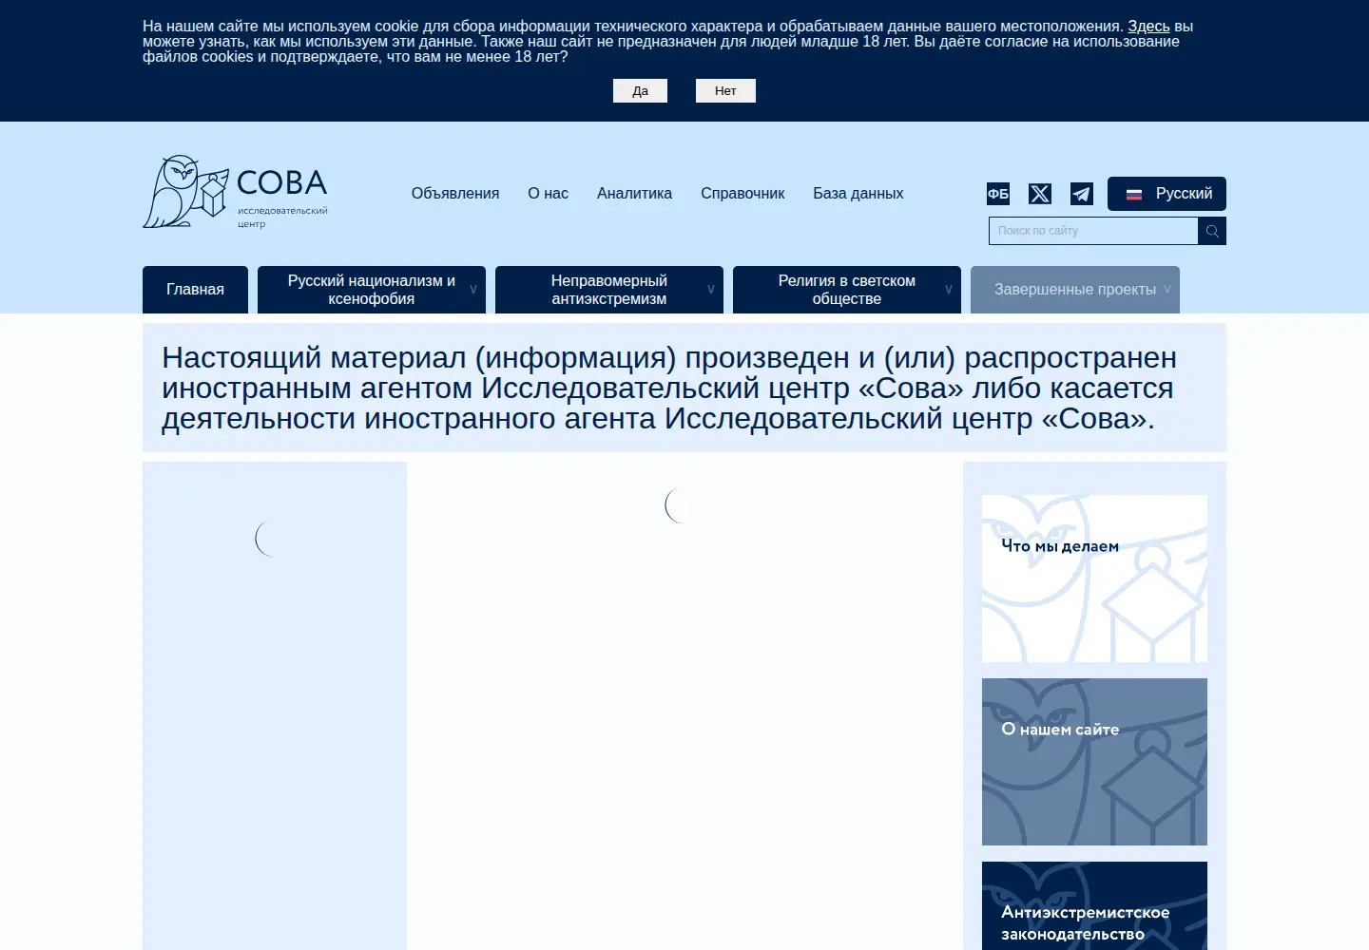Image resolution: width=1369 pixels, height=950 pixels.
Task: Decline cookies with the Нет button
Action: point(725,91)
